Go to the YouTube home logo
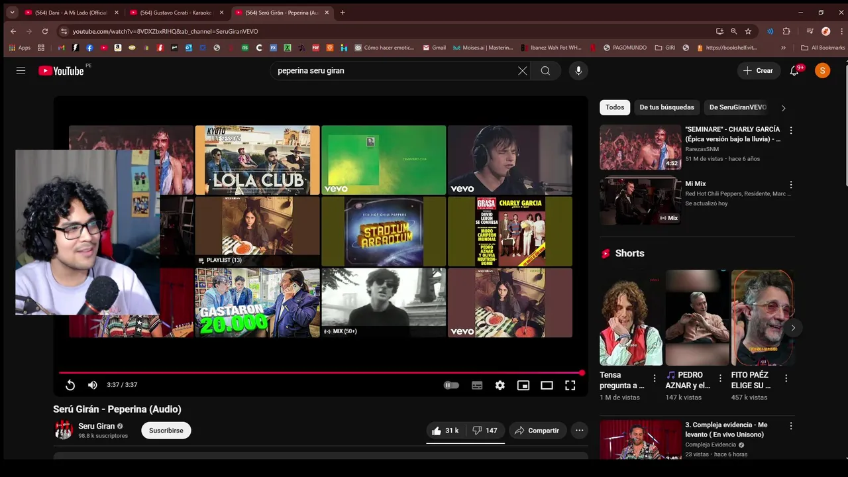The width and height of the screenshot is (848, 477). [x=61, y=71]
